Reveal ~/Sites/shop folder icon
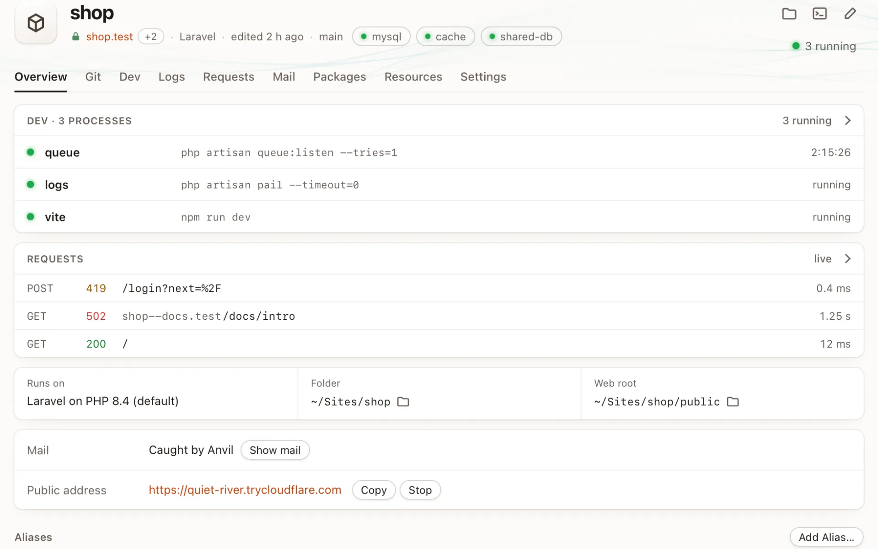The image size is (878, 549). pyautogui.click(x=403, y=402)
